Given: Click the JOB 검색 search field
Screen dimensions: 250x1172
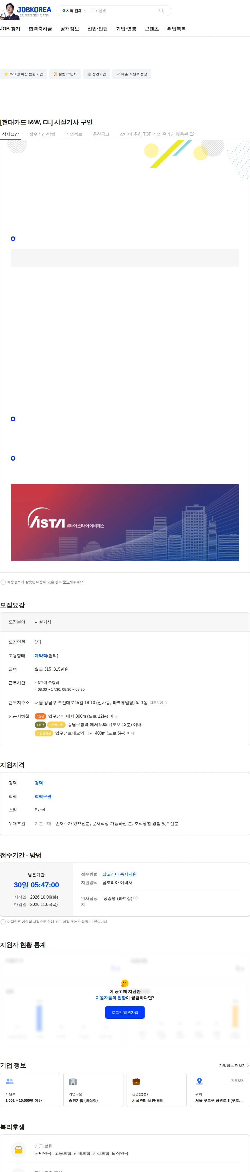Looking at the screenshot, I should pyautogui.click(x=122, y=11).
